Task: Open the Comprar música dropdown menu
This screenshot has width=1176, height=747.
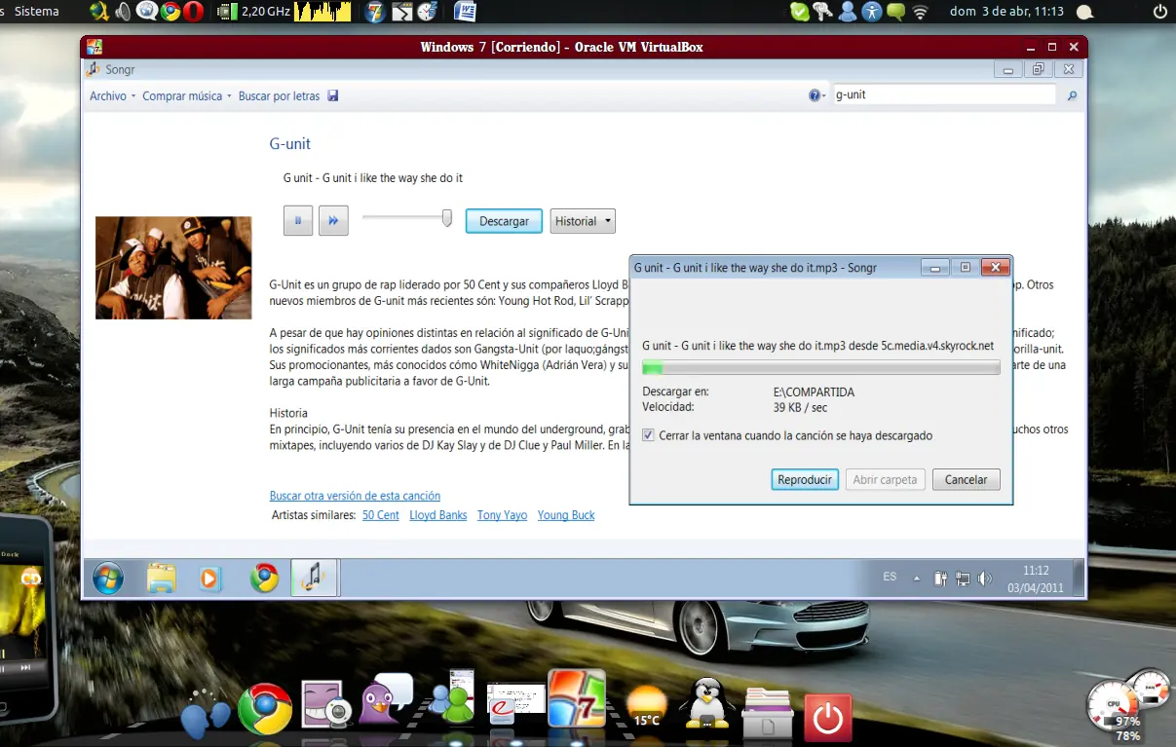Action: point(187,95)
